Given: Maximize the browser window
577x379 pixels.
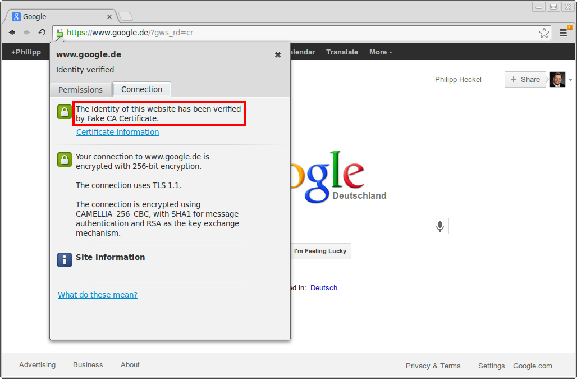Looking at the screenshot, I should pyautogui.click(x=553, y=7).
